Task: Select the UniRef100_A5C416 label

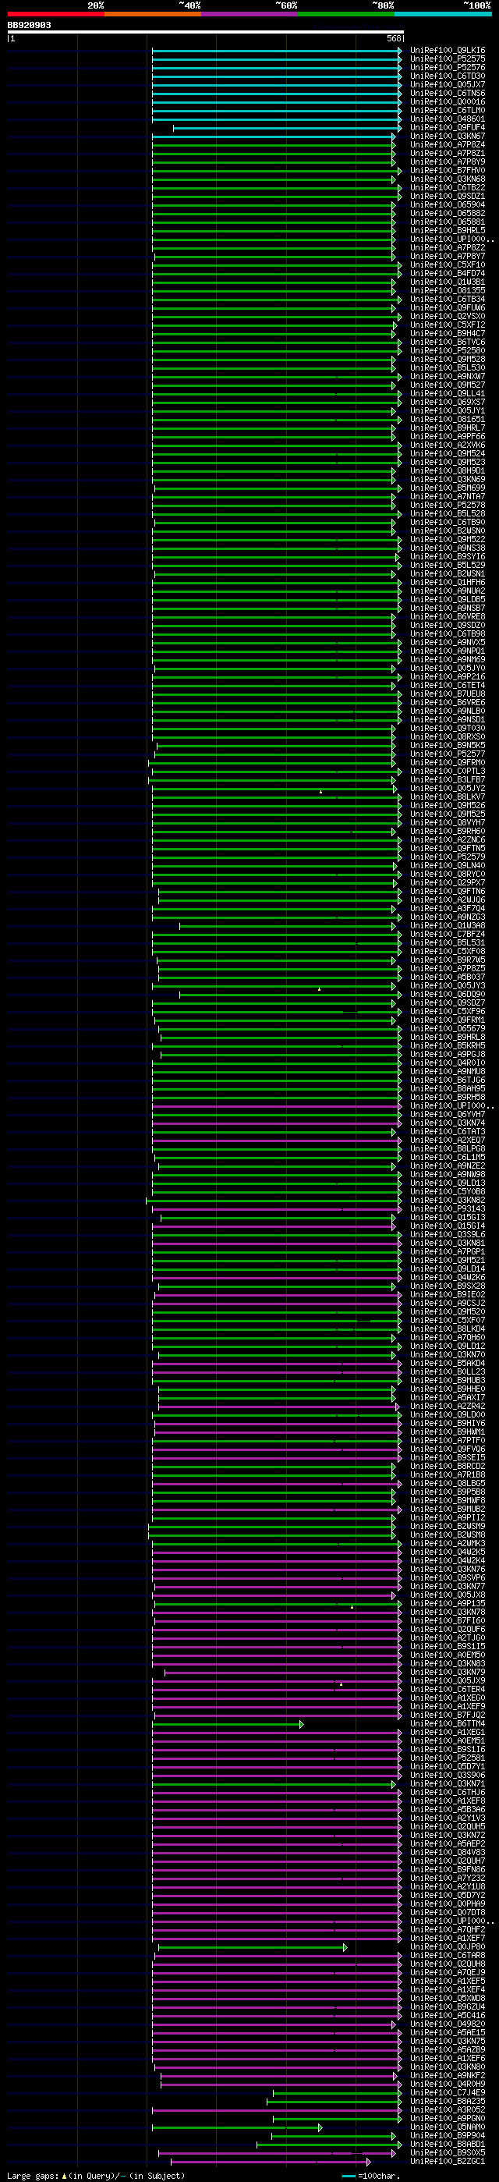Action: click(x=448, y=2015)
